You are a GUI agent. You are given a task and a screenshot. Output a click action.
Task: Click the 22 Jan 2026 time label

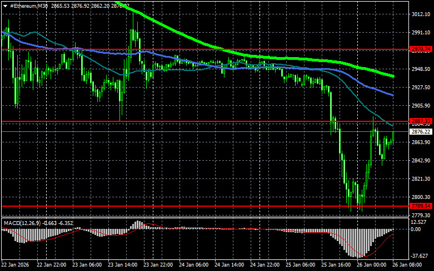click(x=15, y=265)
